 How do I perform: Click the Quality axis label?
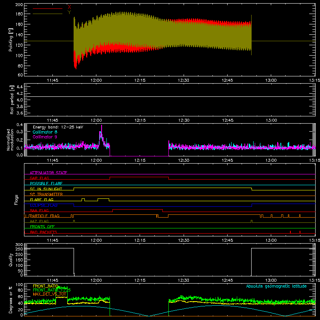click(x=11, y=260)
